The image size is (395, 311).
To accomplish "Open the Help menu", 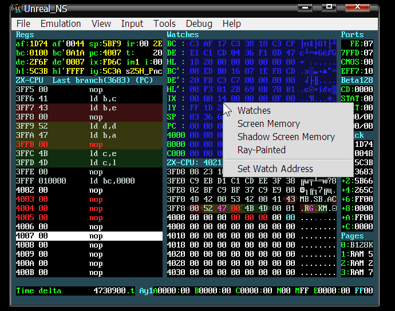I will pyautogui.click(x=231, y=23).
